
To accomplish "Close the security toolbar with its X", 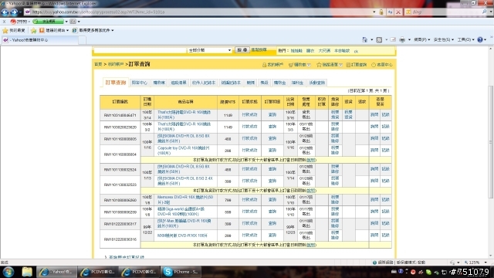I will [x=4, y=22].
